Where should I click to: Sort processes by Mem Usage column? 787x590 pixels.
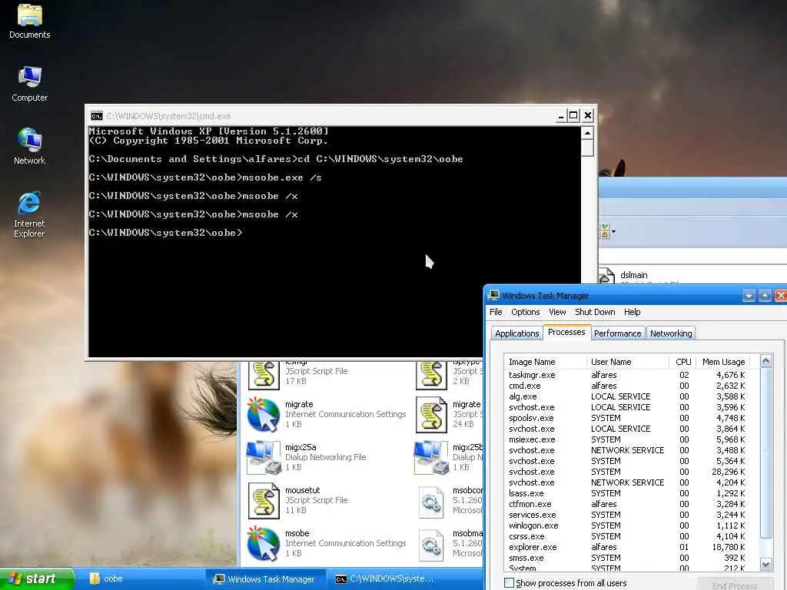coord(723,362)
